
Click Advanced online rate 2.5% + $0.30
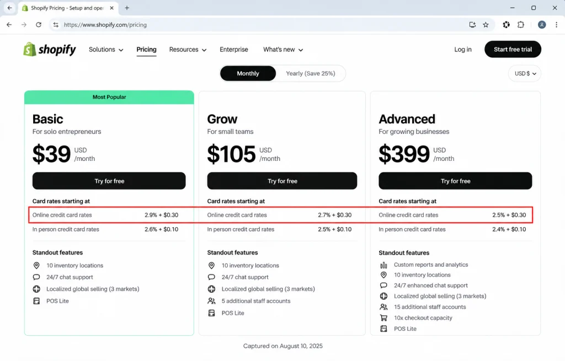(x=509, y=215)
